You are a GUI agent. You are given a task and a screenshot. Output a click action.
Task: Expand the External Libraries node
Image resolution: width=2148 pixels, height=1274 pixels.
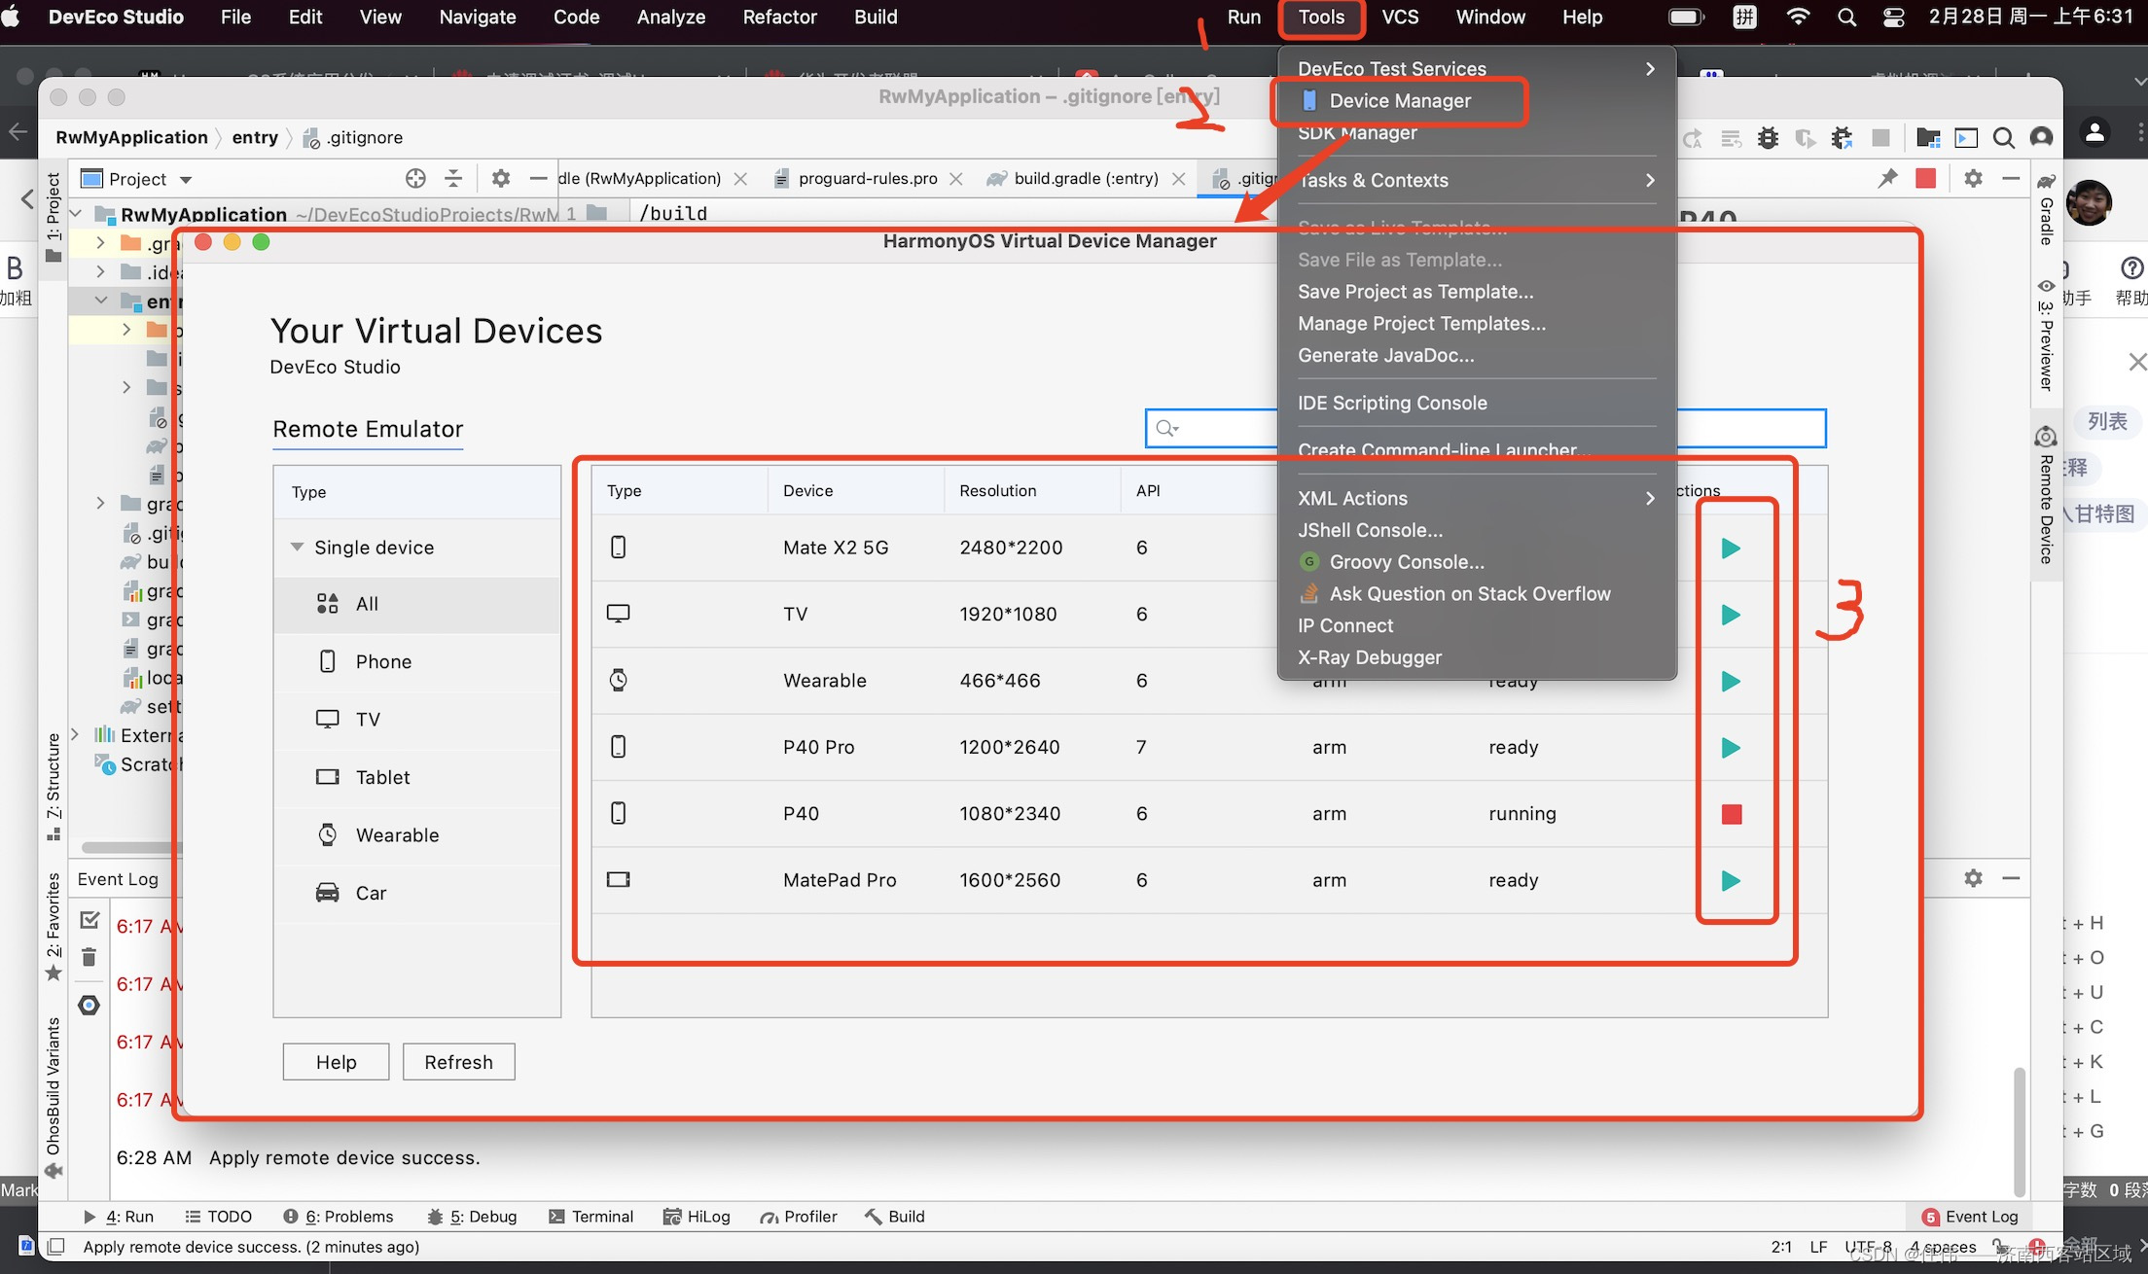76,735
